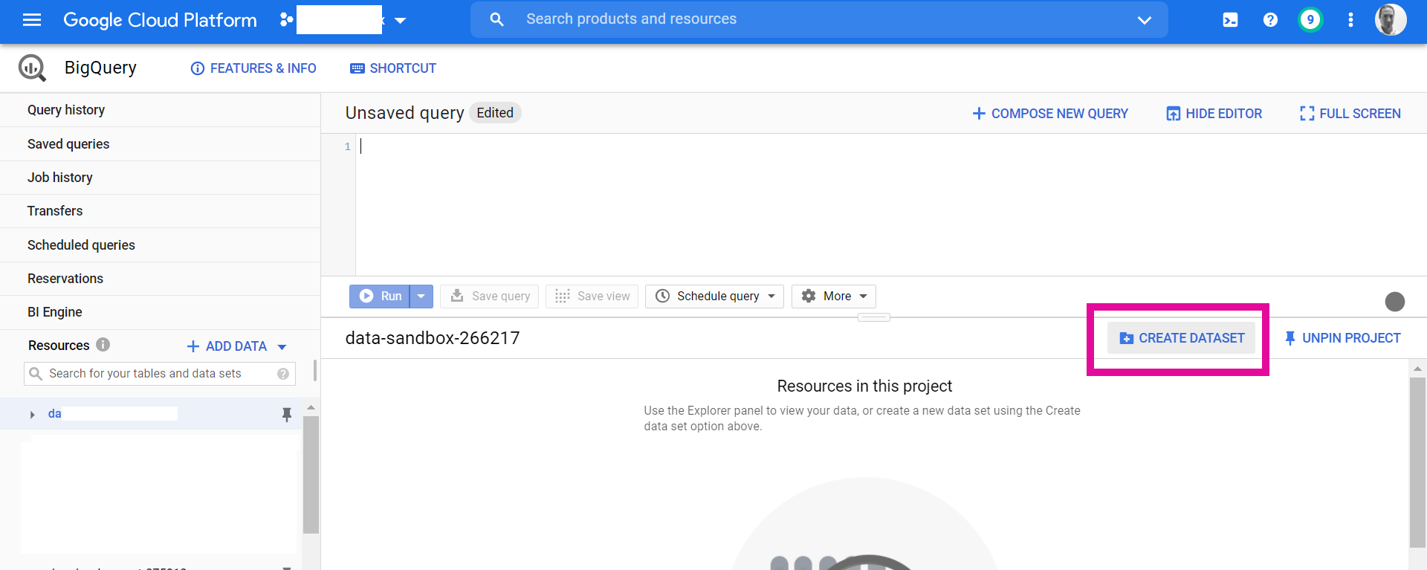Open keyboard Shortcut list

(x=393, y=68)
